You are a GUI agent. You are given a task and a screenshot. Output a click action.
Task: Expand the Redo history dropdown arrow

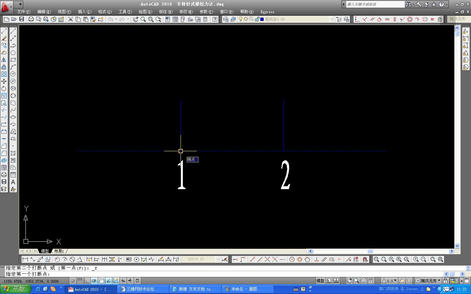128,19
